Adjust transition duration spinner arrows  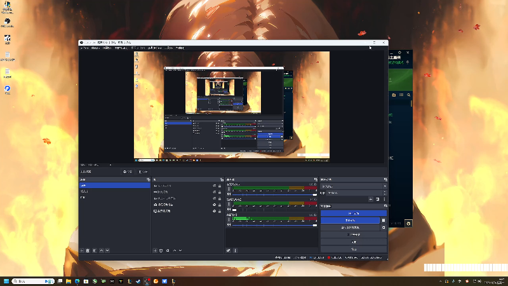pos(385,193)
